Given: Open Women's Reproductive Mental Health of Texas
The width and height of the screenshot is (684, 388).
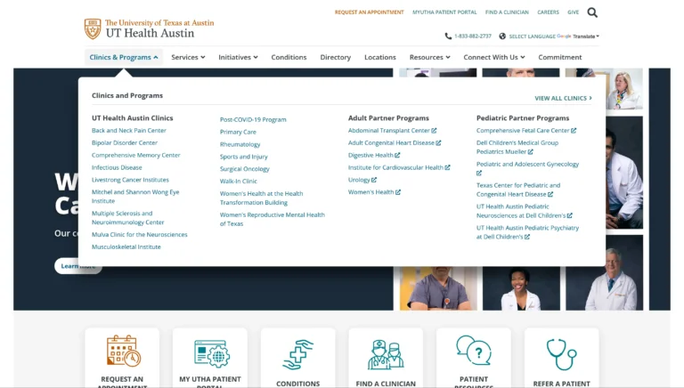Looking at the screenshot, I should [273, 219].
